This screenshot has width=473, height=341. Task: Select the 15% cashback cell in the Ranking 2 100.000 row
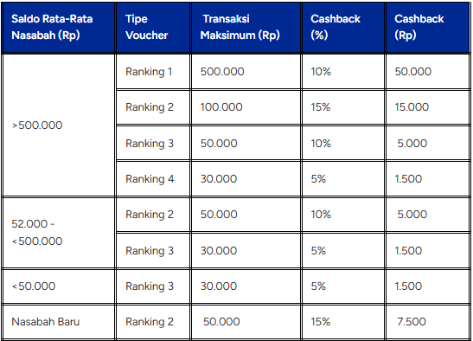click(x=343, y=107)
